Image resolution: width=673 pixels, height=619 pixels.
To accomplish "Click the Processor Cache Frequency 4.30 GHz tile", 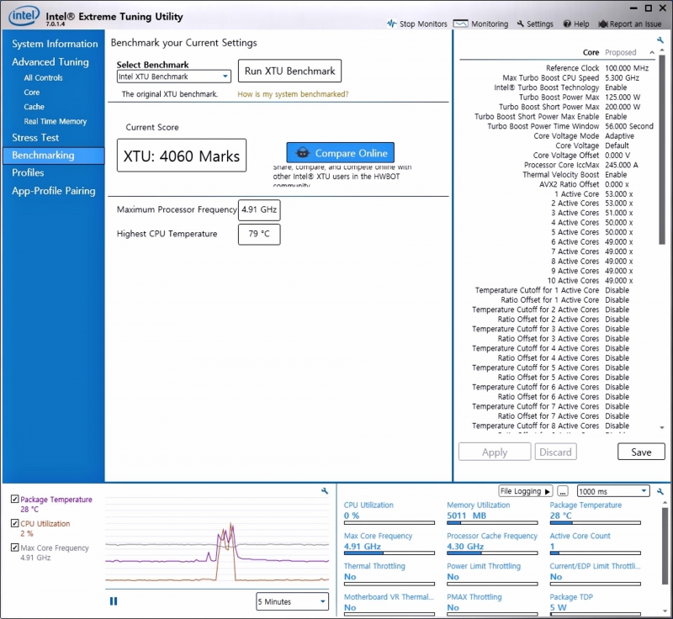I will point(492,544).
